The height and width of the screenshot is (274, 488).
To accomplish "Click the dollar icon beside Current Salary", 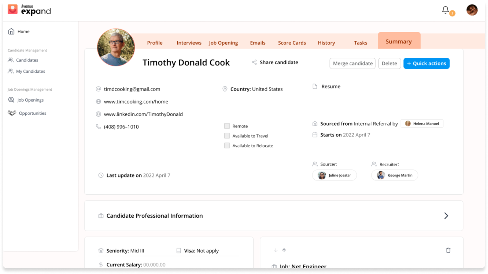I will coord(101,265).
